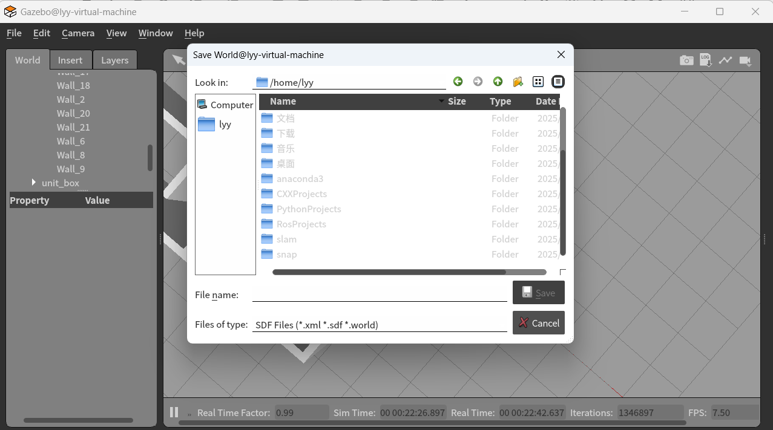Select Wall_20 in World tree

pyautogui.click(x=73, y=113)
